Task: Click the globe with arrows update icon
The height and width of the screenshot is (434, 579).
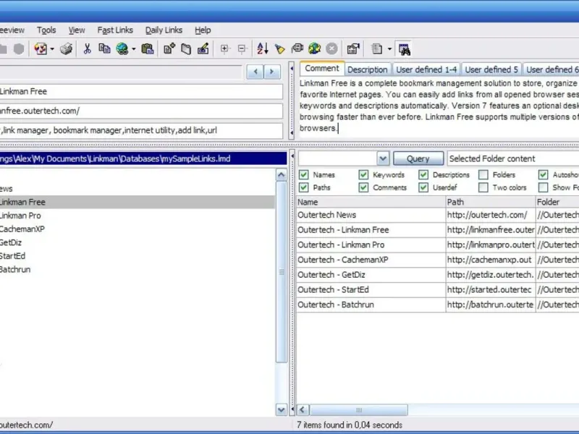Action: [x=314, y=48]
